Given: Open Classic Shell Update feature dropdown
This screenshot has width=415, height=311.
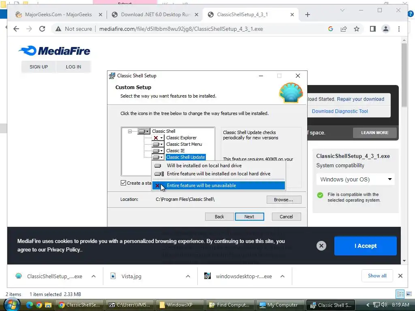Looking at the screenshot, I should 158,157.
